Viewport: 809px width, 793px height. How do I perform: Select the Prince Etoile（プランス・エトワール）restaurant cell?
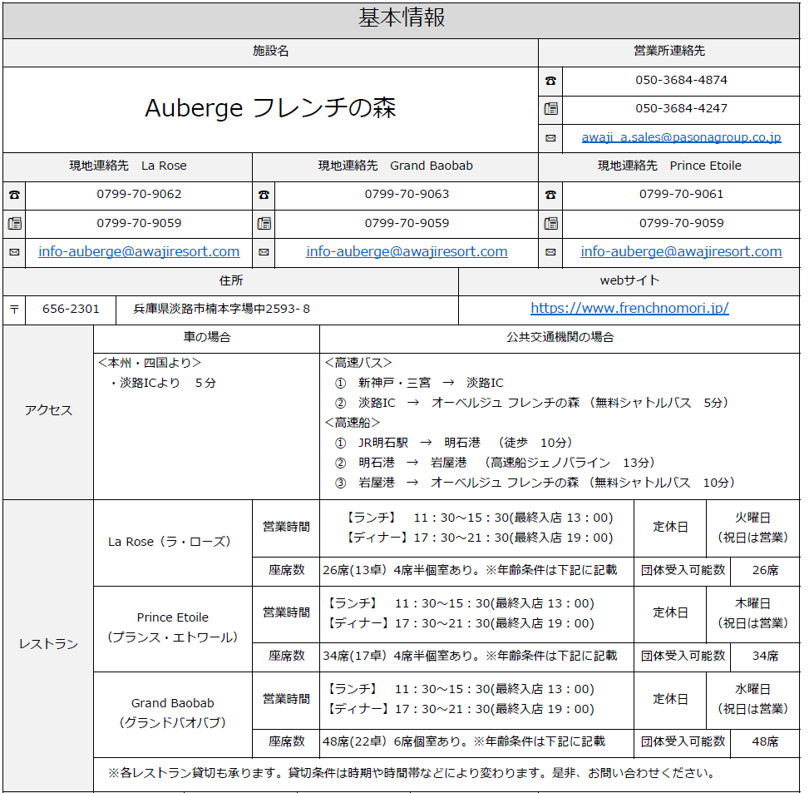point(173,628)
